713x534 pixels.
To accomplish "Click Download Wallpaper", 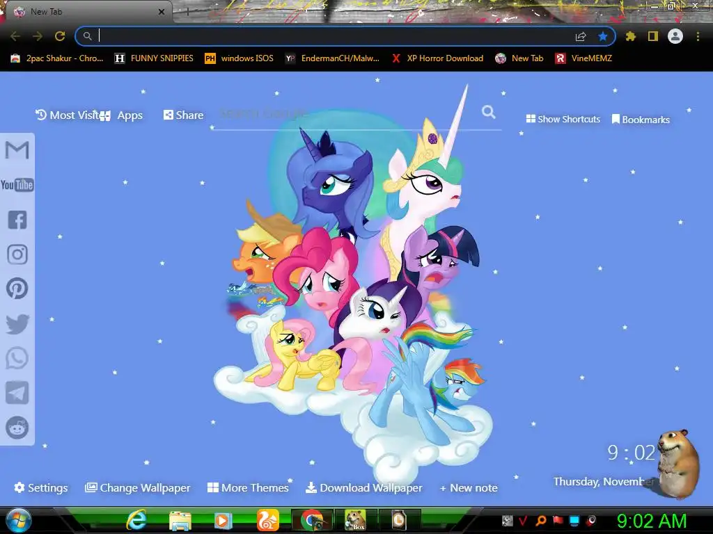I will point(363,487).
